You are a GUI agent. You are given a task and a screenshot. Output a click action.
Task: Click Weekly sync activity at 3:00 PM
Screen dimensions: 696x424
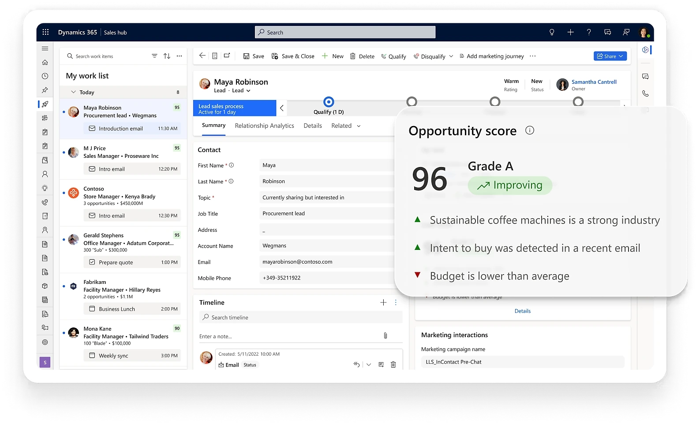pyautogui.click(x=132, y=356)
